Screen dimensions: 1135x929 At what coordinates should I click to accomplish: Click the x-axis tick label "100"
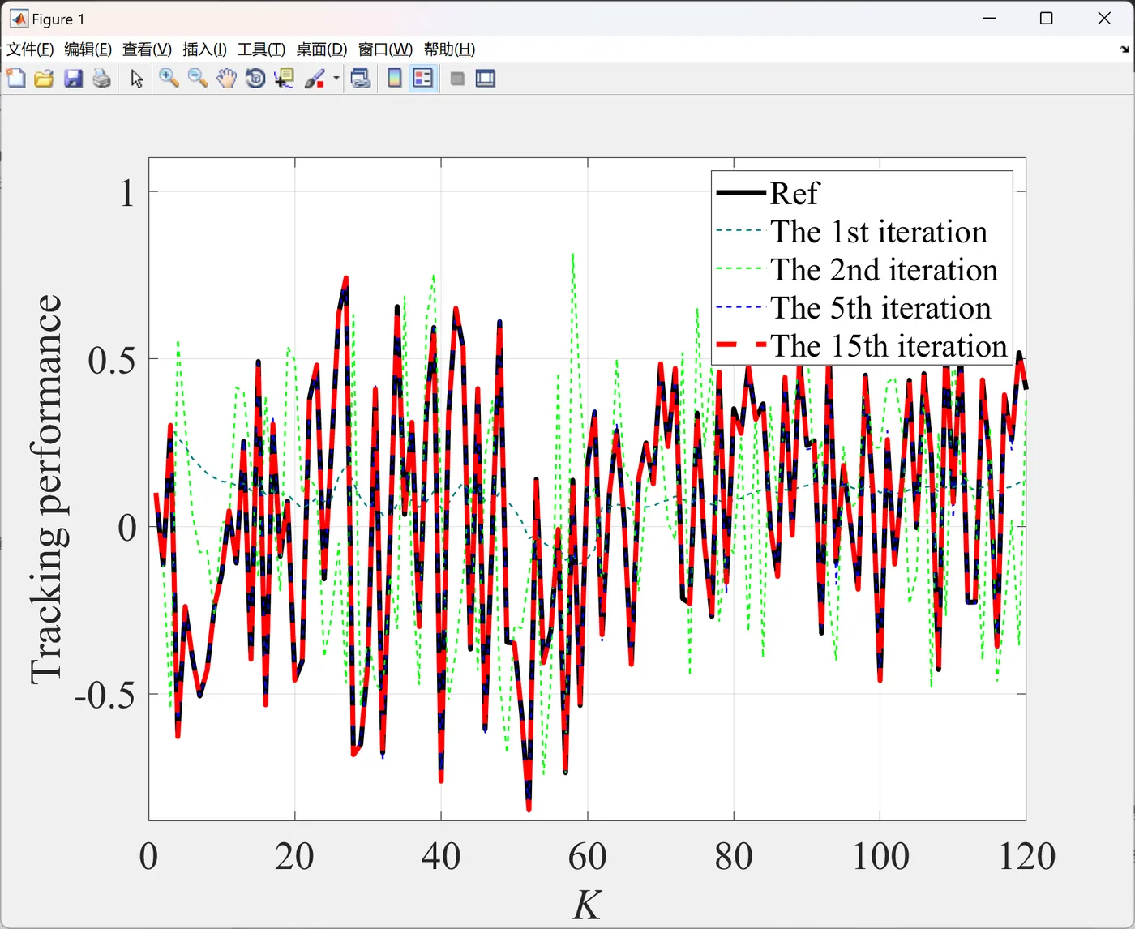(880, 857)
